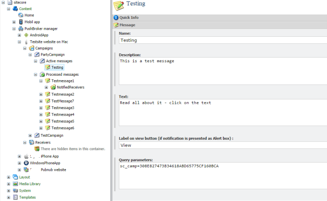Select the Testing message in tree
Viewport: 327px width, 201px height.
tap(57, 67)
